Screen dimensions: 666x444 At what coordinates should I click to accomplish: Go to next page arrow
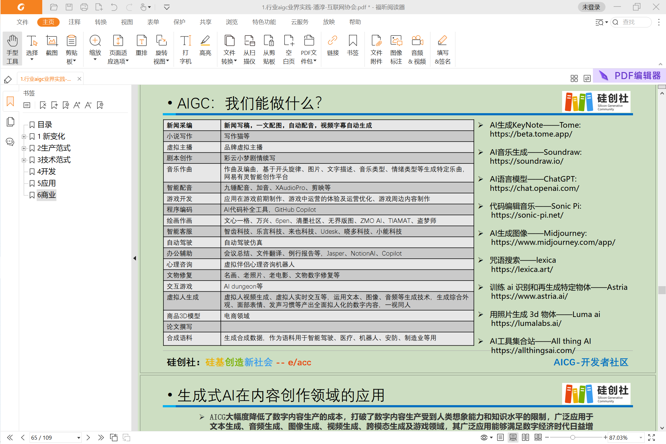point(88,437)
